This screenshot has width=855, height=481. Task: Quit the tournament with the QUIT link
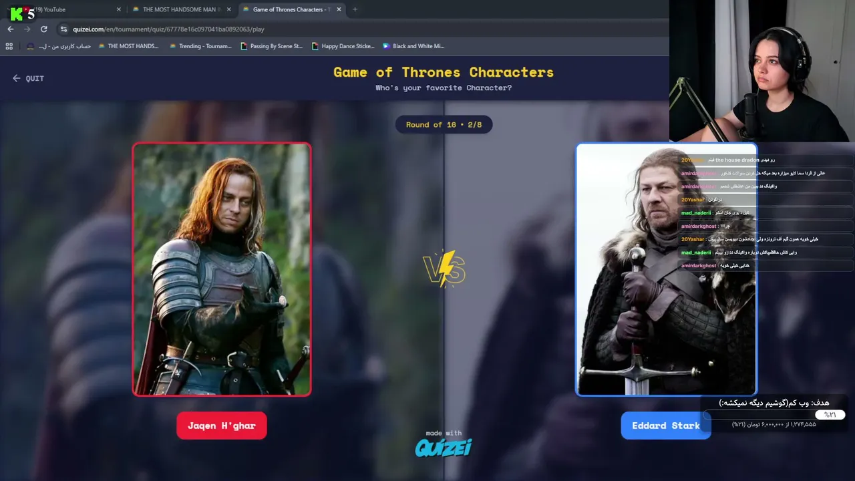(x=28, y=78)
